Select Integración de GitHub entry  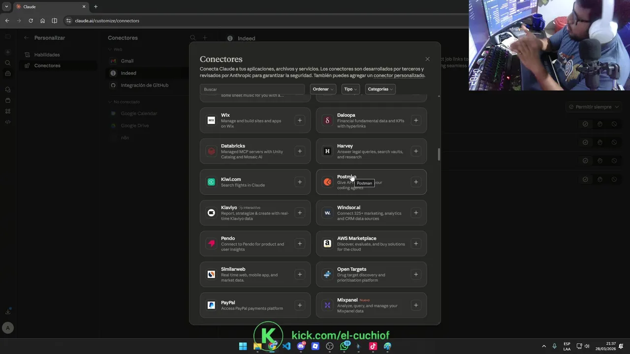146,85
